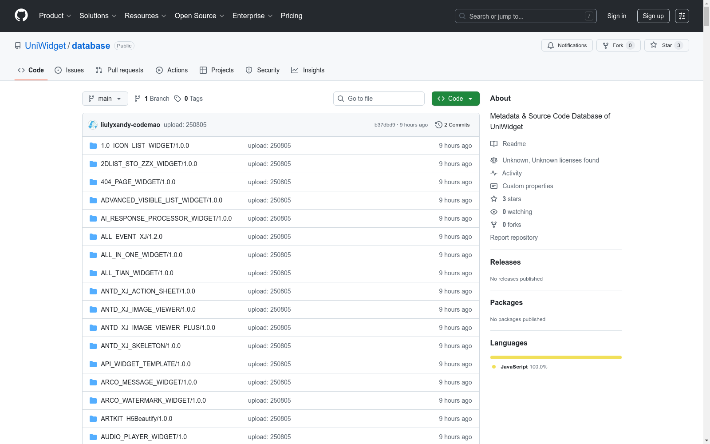
Task: Click the folder icon for 1.0_ICON_LIST_WIDGET
Action: tap(93, 146)
